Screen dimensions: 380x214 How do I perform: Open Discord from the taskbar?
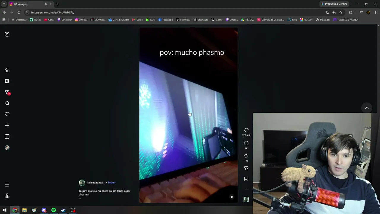[x=44, y=210]
